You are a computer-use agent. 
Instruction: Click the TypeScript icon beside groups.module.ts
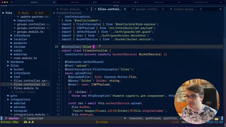(x=14, y=32)
